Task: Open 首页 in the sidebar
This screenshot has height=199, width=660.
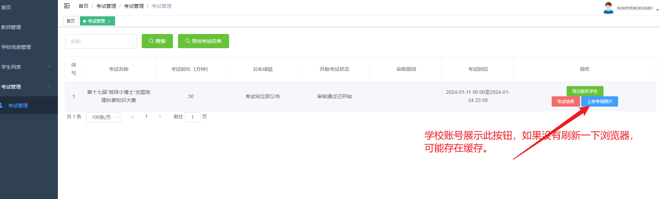Action: [x=29, y=7]
